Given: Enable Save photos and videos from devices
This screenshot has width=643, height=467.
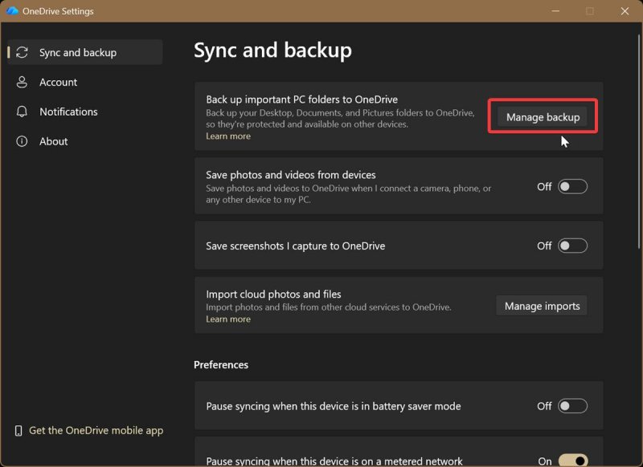Looking at the screenshot, I should click(573, 187).
